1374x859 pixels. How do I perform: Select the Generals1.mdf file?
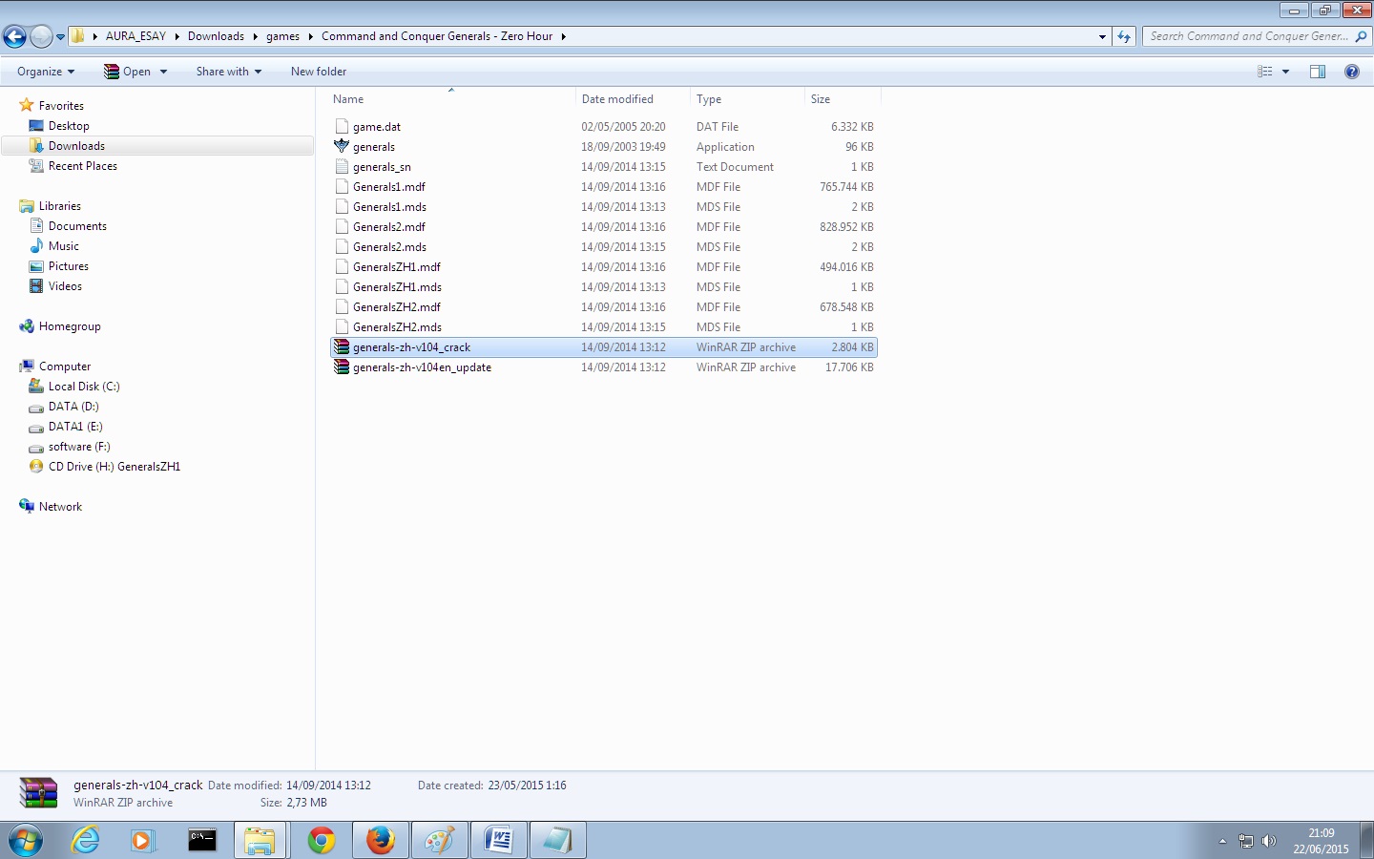pyautogui.click(x=389, y=187)
